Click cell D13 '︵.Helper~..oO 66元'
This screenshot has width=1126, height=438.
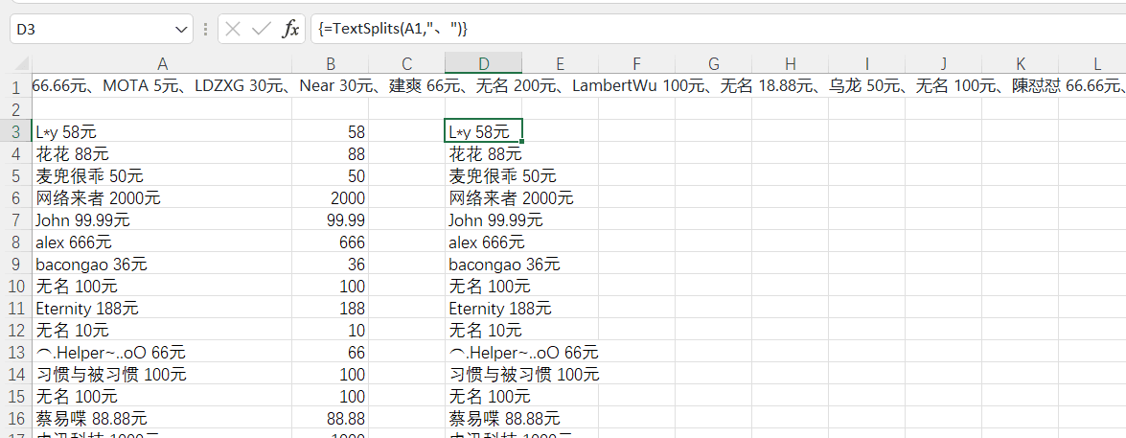(x=483, y=352)
